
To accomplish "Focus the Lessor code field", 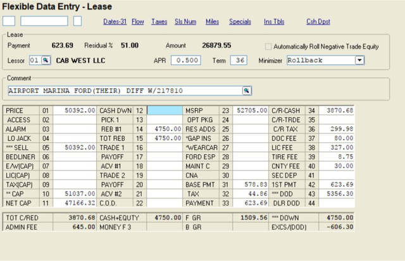I will pyautogui.click(x=35, y=60).
